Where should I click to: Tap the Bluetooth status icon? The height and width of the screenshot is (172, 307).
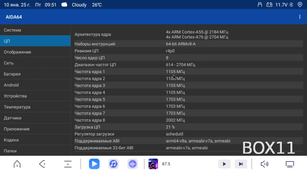point(291,5)
